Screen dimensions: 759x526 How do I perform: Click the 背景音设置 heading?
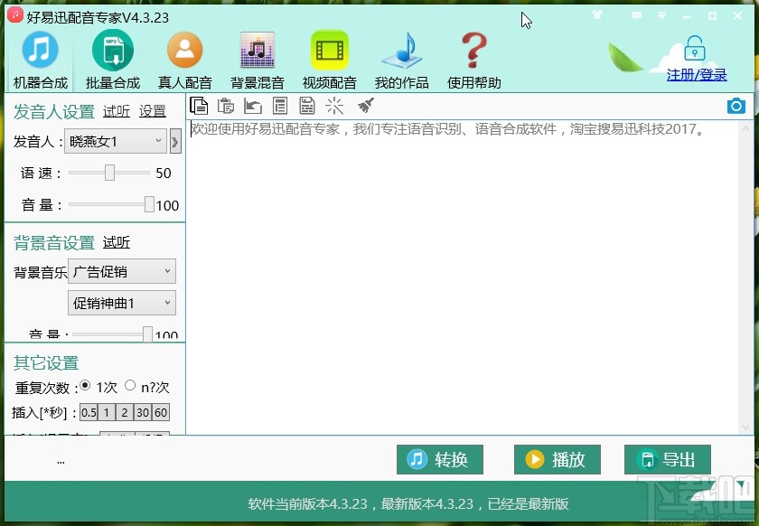pos(54,242)
